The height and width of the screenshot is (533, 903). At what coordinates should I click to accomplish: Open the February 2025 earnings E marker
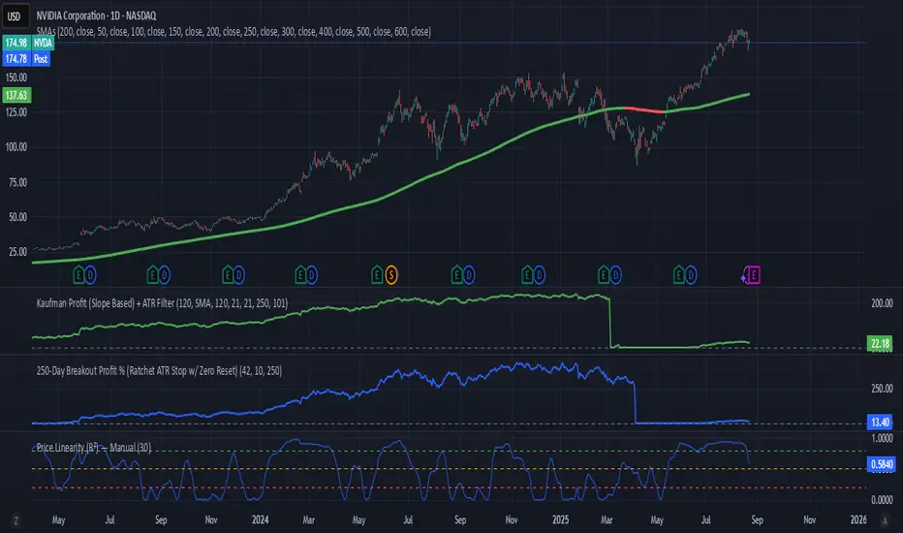[604, 275]
